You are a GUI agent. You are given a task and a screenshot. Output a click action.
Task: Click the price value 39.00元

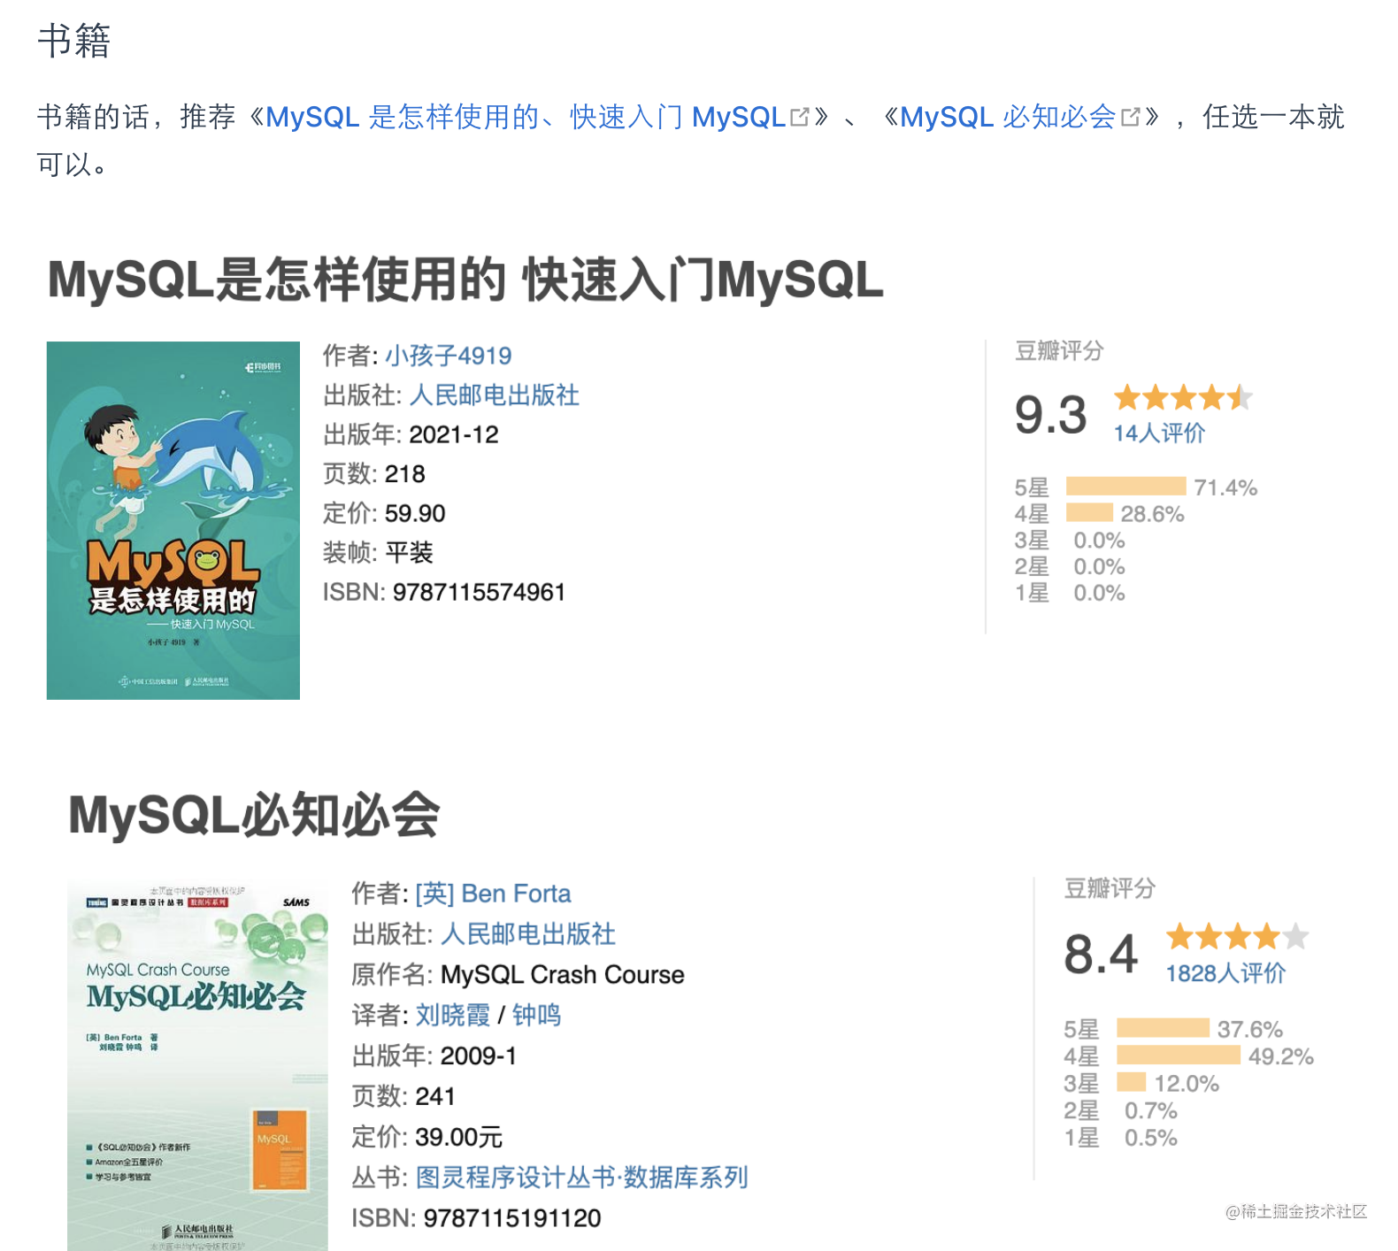459,1137
